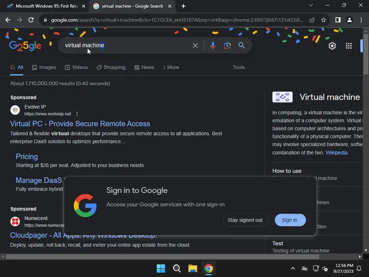
Task: Close the Microsoft Windows 95 tab
Action: tap(84, 6)
